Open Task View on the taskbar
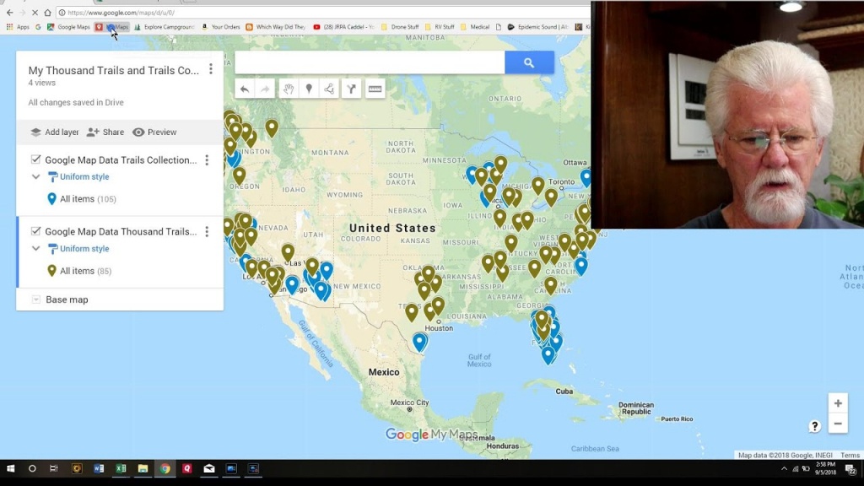 (54, 468)
